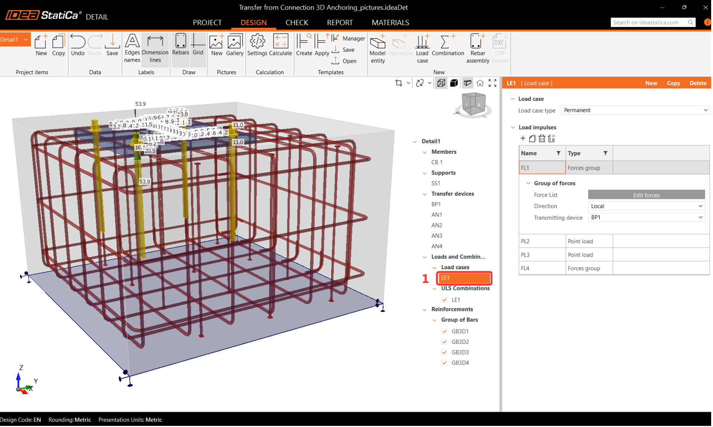Add a load impulse with the plus icon

(523, 138)
